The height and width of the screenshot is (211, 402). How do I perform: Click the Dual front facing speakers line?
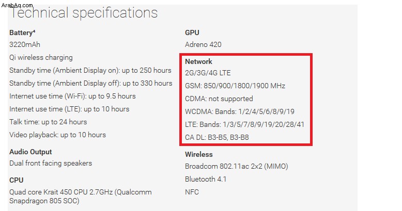pos(51,164)
